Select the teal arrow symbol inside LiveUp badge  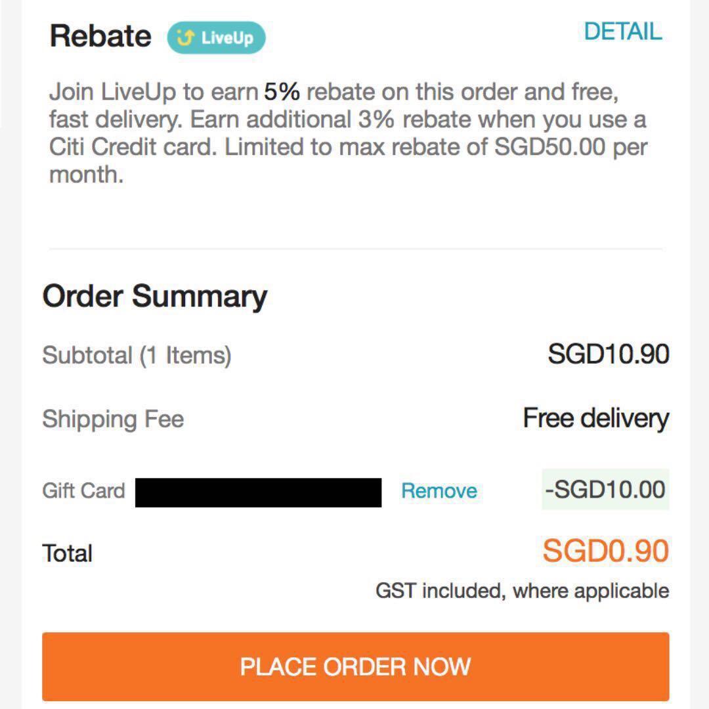tap(186, 38)
